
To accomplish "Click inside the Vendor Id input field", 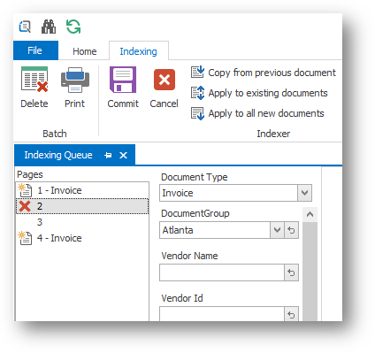I will pyautogui.click(x=222, y=314).
